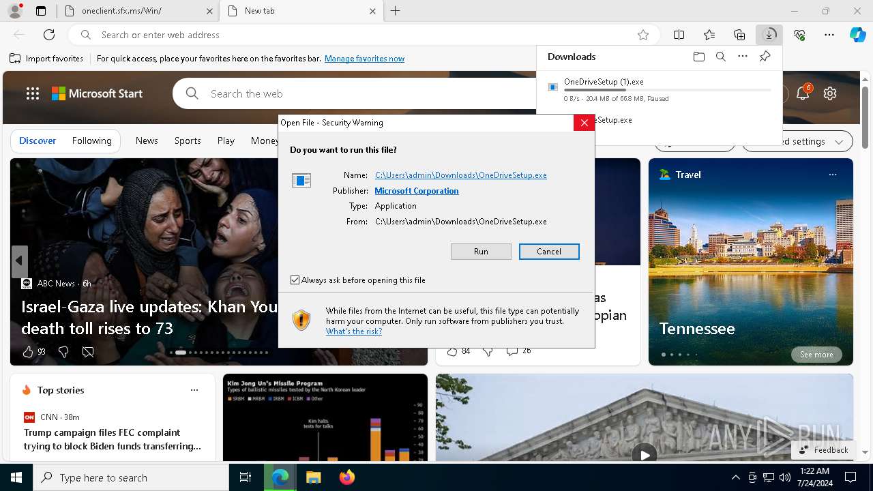Open the split screen icon
This screenshot has width=873, height=491.
pyautogui.click(x=679, y=35)
